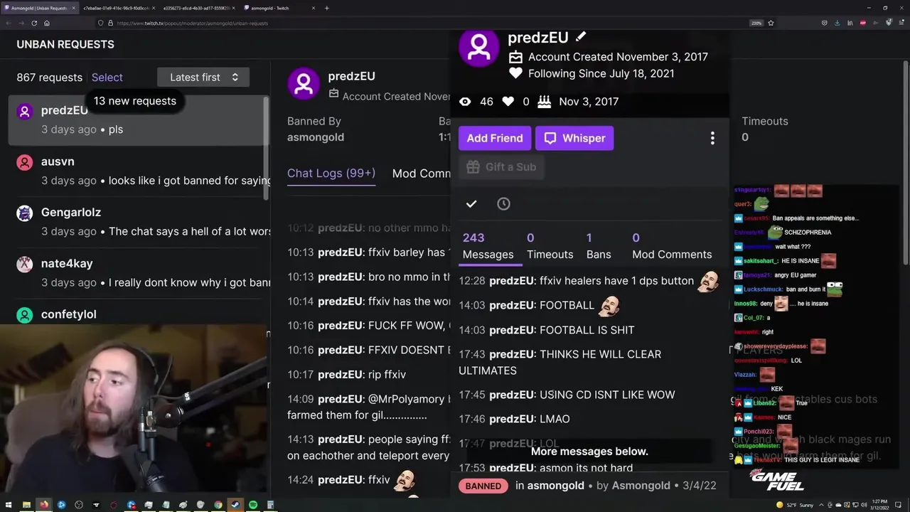The height and width of the screenshot is (512, 910).
Task: Select the Gengarlolz unban request
Action: click(139, 222)
